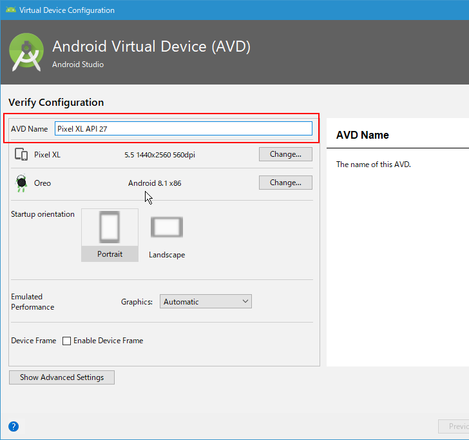Open the help question mark icon
The image size is (469, 440).
14,426
